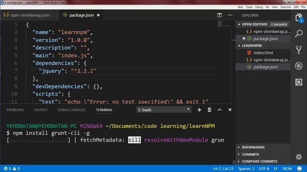Click JSON language mode
Viewport: 307px width, 172px height.
[287, 169]
